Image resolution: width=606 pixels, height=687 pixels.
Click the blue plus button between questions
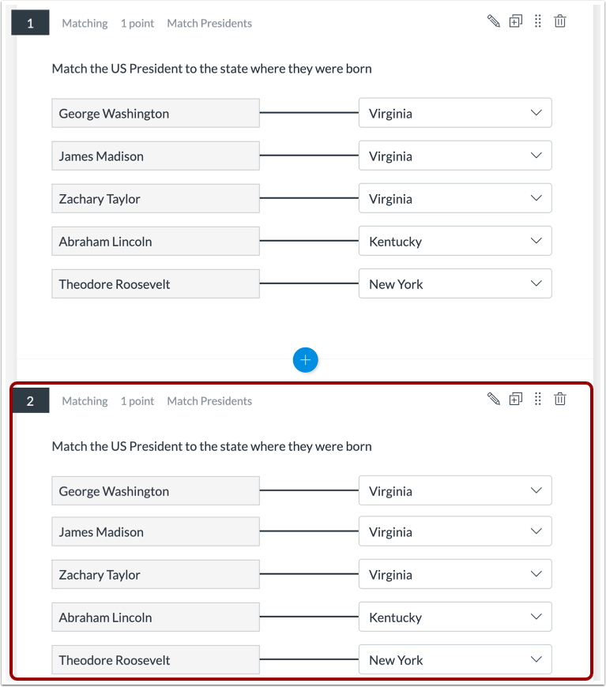305,360
